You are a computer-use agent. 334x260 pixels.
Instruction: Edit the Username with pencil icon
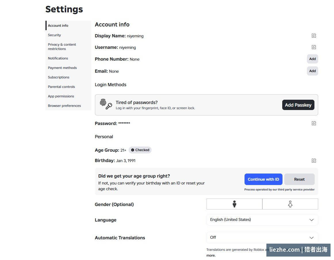pyautogui.click(x=314, y=47)
